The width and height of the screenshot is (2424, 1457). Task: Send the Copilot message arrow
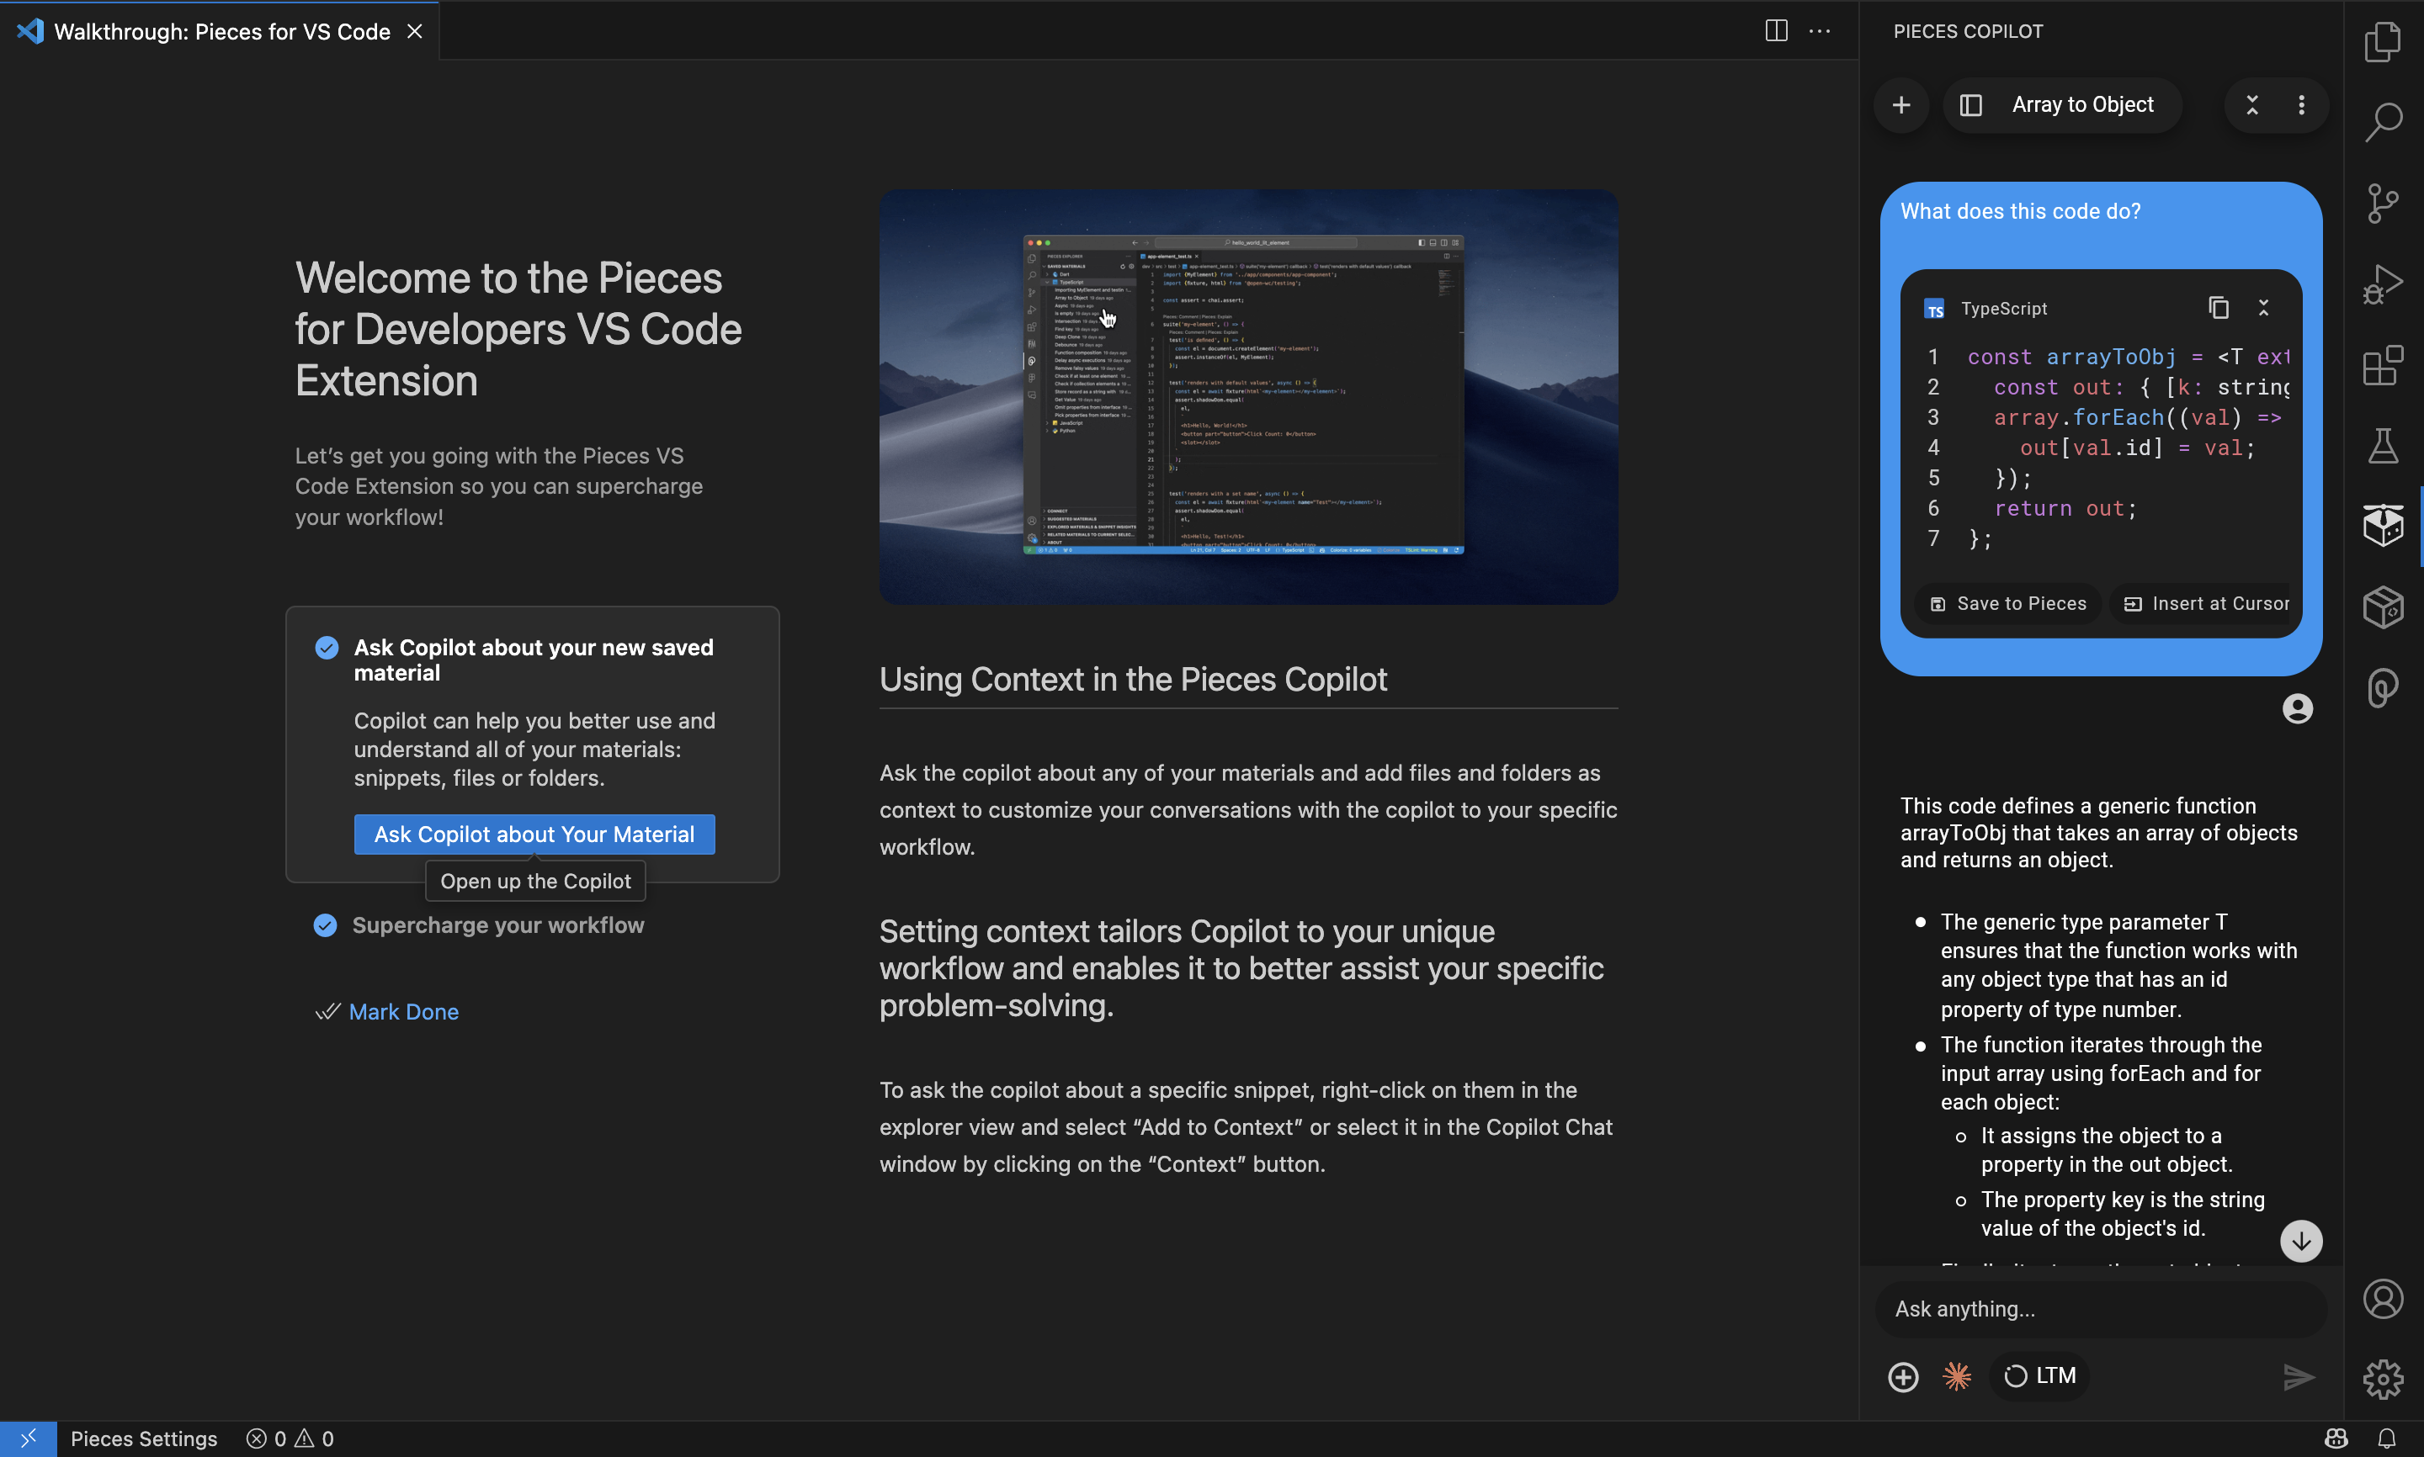coord(2299,1376)
